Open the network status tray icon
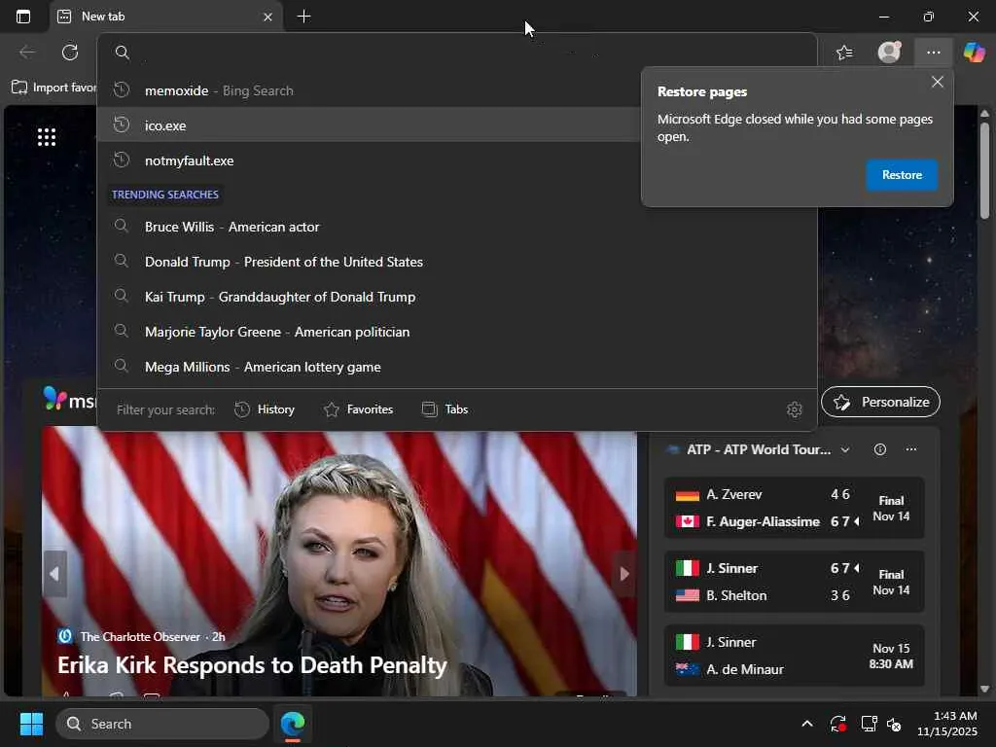The height and width of the screenshot is (747, 996). point(869,724)
